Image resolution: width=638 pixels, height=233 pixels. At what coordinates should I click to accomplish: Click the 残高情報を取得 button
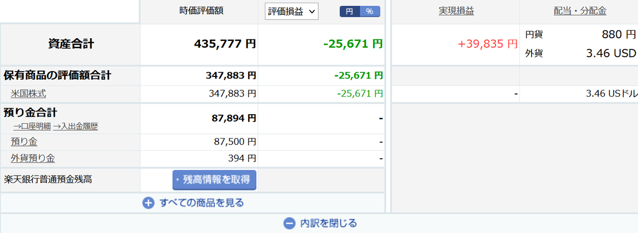[214, 179]
